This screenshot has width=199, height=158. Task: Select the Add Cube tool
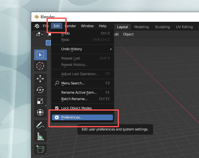40,149
